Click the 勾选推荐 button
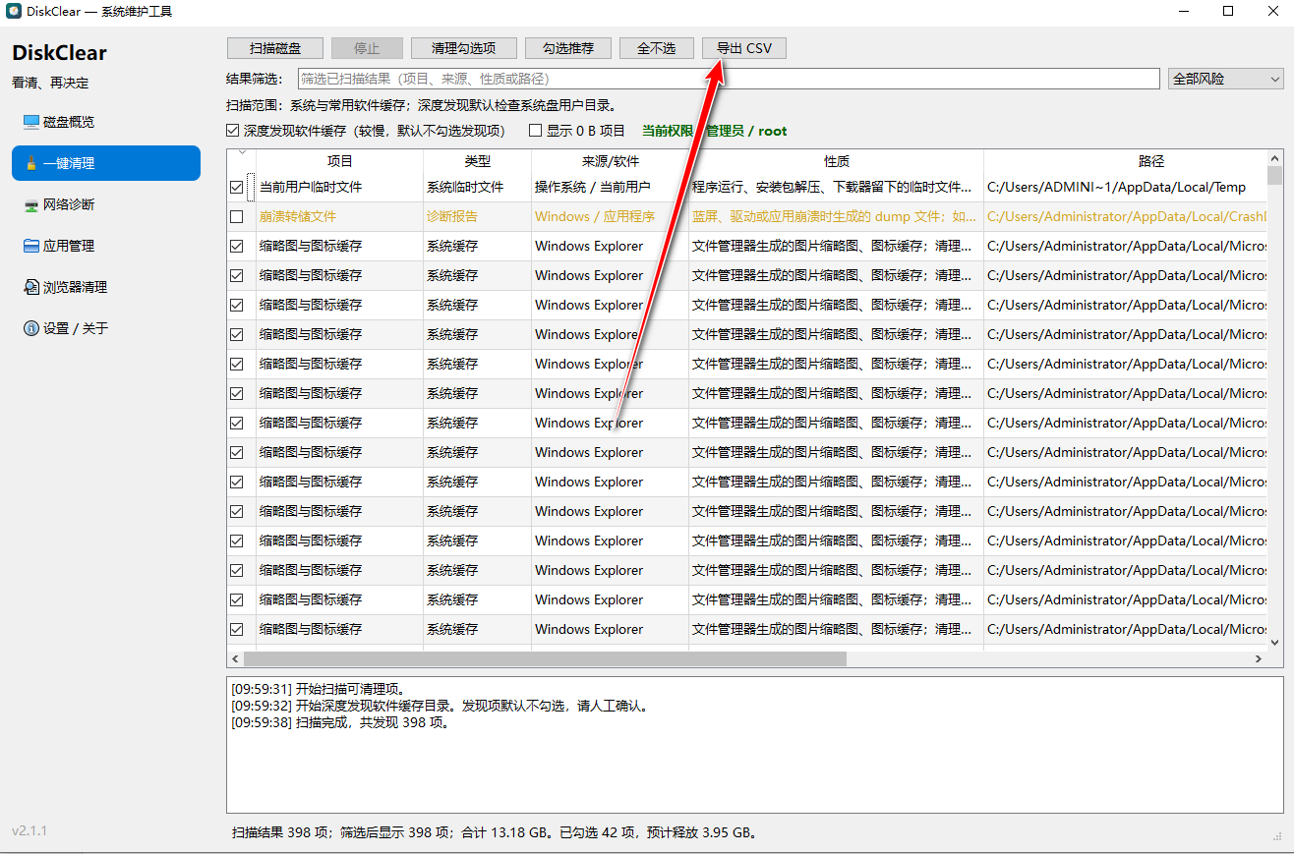The width and height of the screenshot is (1294, 854). coord(568,48)
